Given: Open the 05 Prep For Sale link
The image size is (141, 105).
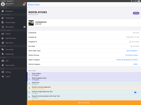Looking at the screenshot, I should pyautogui.click(x=132, y=55).
